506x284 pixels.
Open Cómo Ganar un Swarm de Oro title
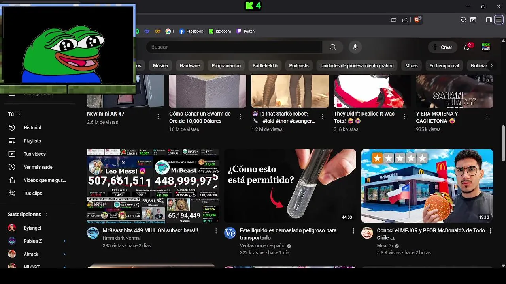(200, 117)
